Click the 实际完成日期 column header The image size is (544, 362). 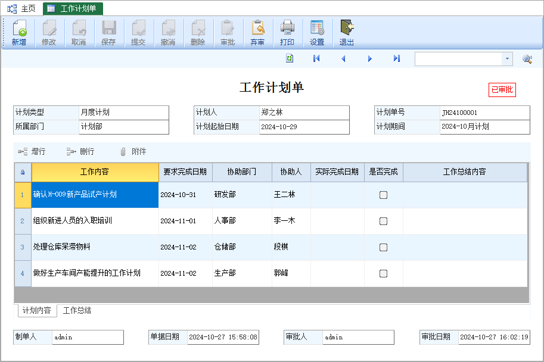[x=337, y=172]
